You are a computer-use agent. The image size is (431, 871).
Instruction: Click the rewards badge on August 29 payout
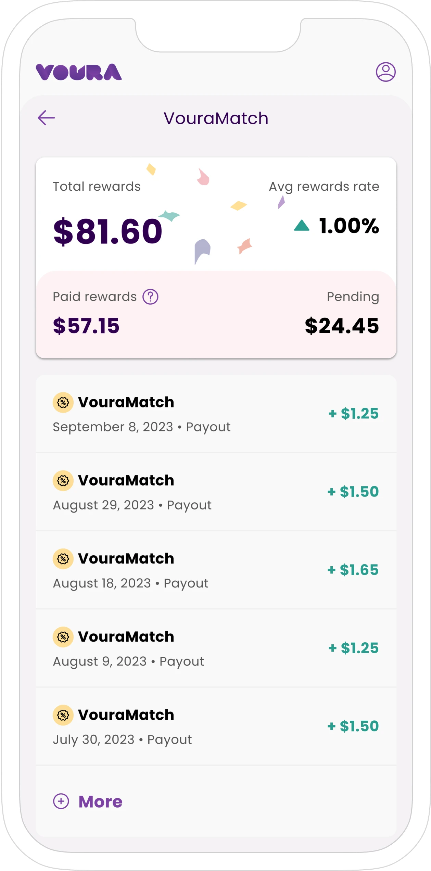tap(64, 480)
